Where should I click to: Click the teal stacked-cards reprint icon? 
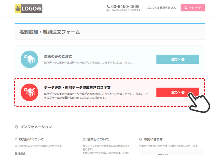click(29, 59)
